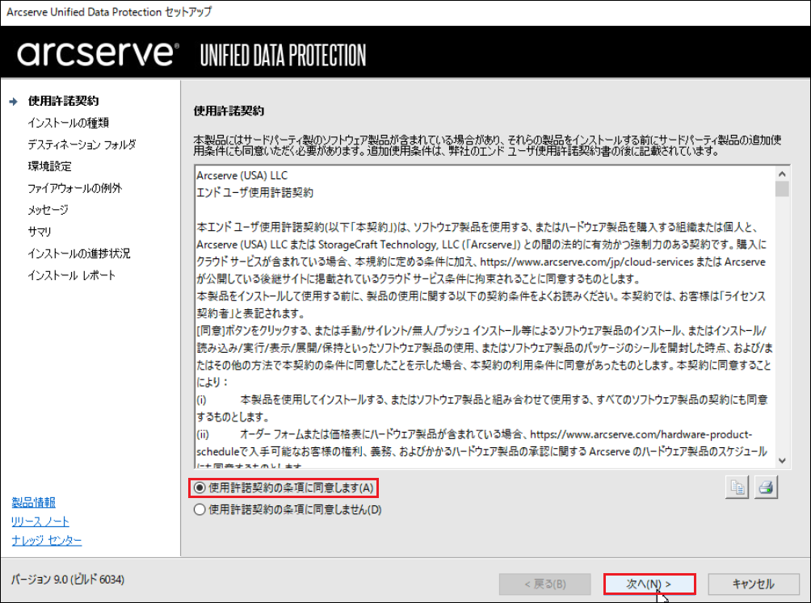
Task: Select the 環境設定 step
Action: pos(49,165)
